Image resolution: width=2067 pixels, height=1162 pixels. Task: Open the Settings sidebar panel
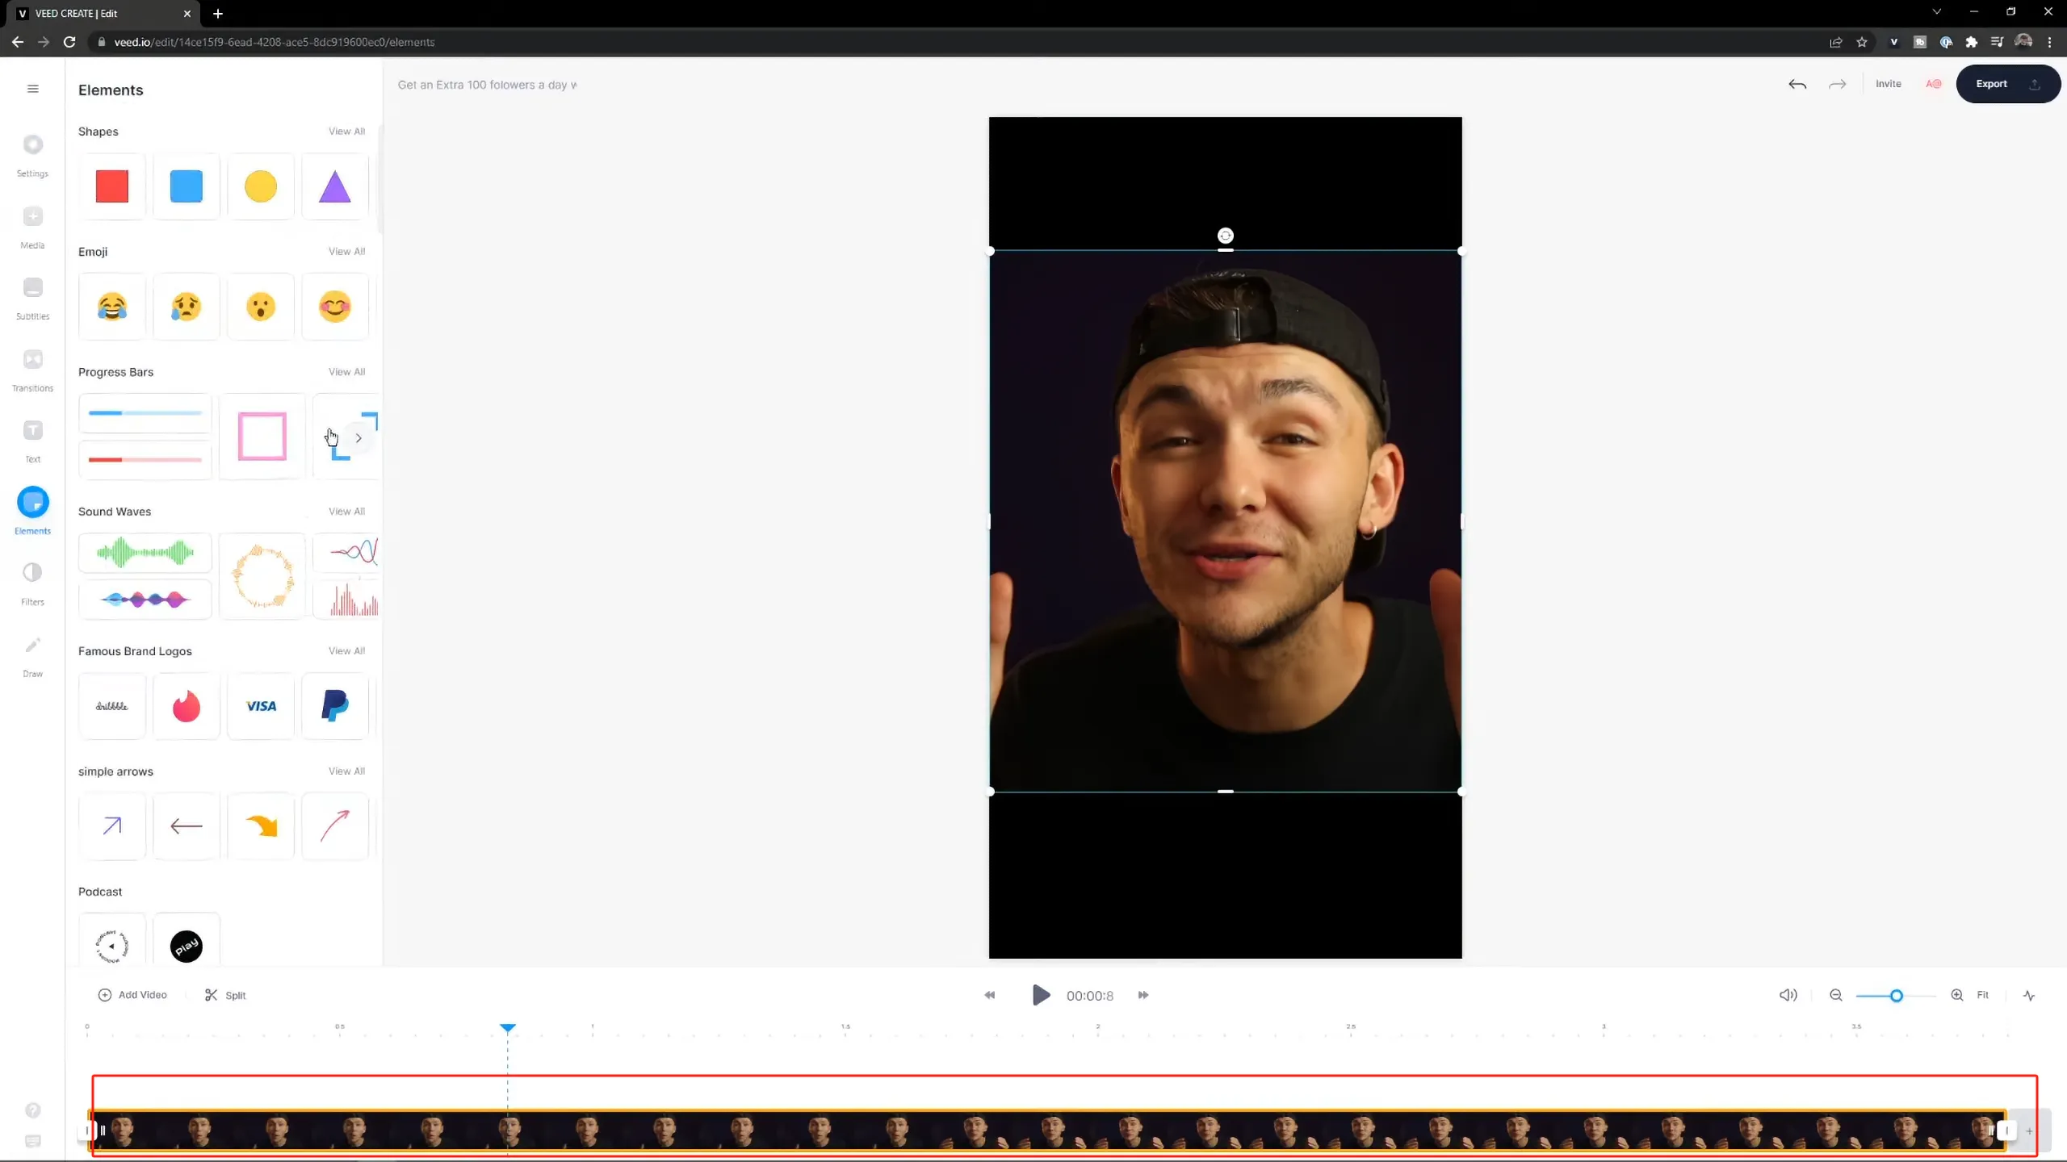tap(33, 155)
